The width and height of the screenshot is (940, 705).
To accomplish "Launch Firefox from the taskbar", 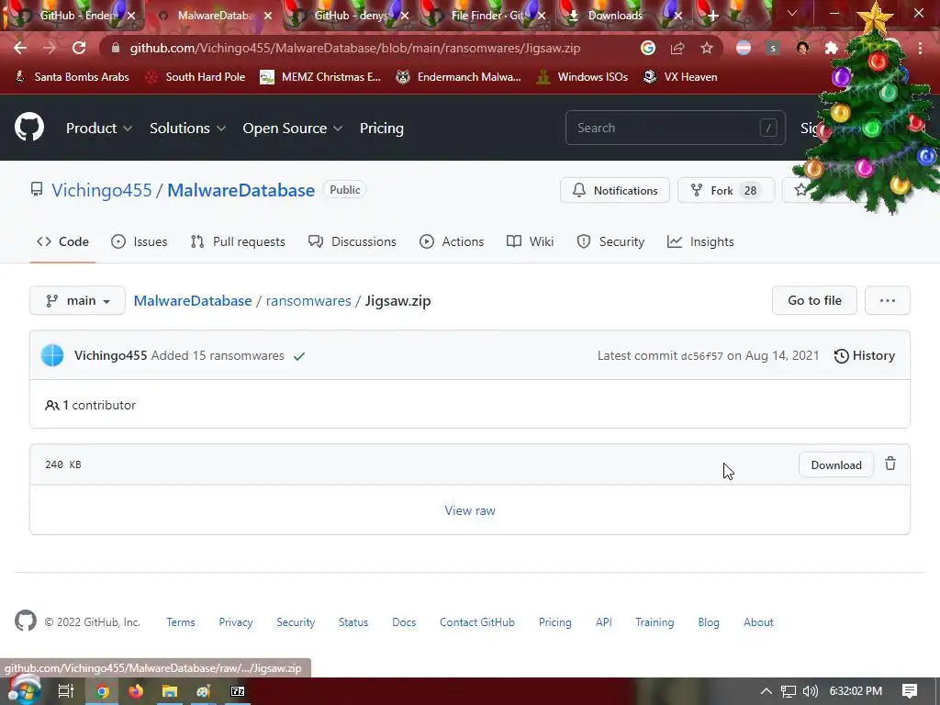I will pyautogui.click(x=136, y=691).
